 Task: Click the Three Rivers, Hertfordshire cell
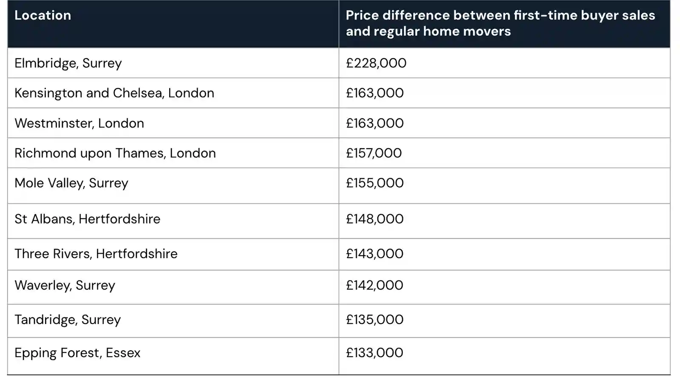(x=96, y=254)
